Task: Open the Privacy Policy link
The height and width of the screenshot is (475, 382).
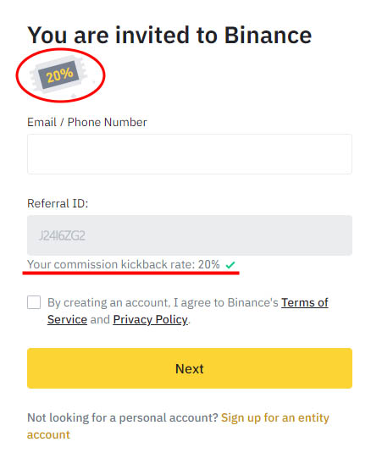Action: 150,319
